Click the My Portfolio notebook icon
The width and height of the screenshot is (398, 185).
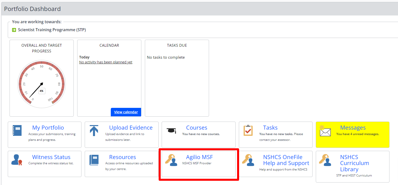(x=17, y=130)
